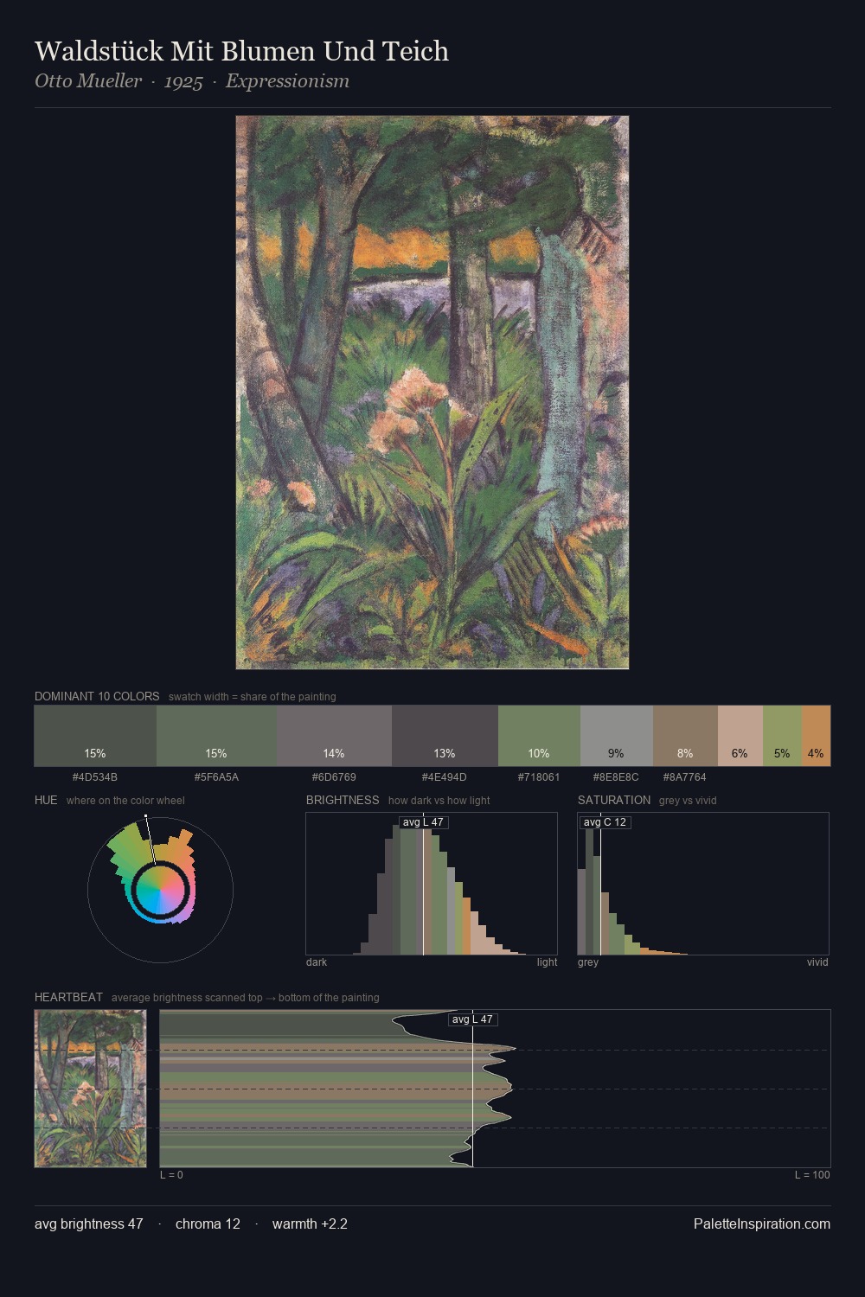The width and height of the screenshot is (865, 1297).
Task: Click 'grey vs vivid' caption
Action: click(x=689, y=801)
